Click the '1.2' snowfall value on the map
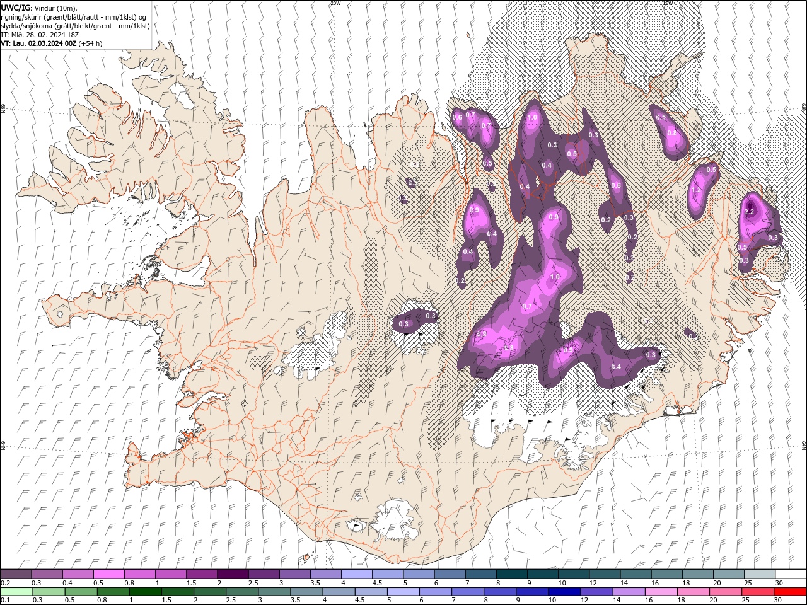807x605 pixels. click(x=697, y=190)
